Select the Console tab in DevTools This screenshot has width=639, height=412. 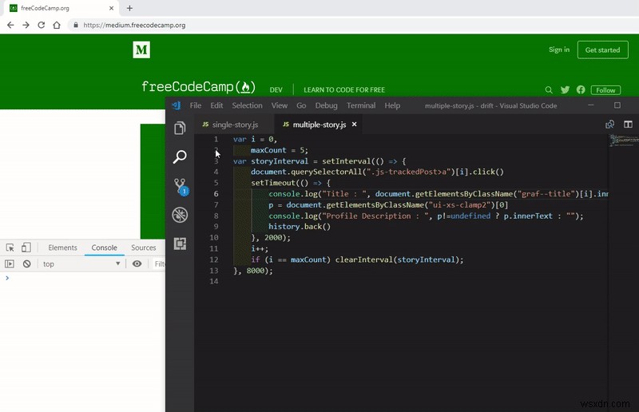click(104, 248)
